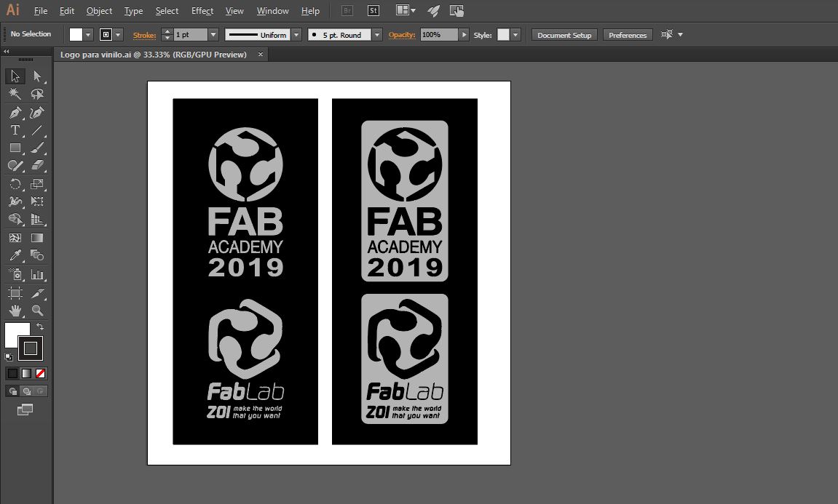
Task: Open Bridge via Br icon
Action: tap(347, 11)
